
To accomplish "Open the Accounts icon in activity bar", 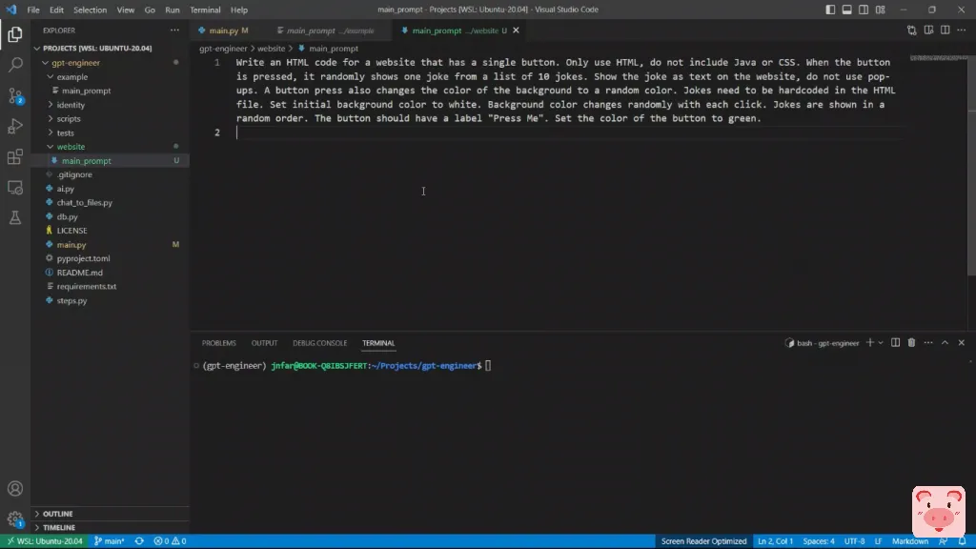I will coord(15,489).
